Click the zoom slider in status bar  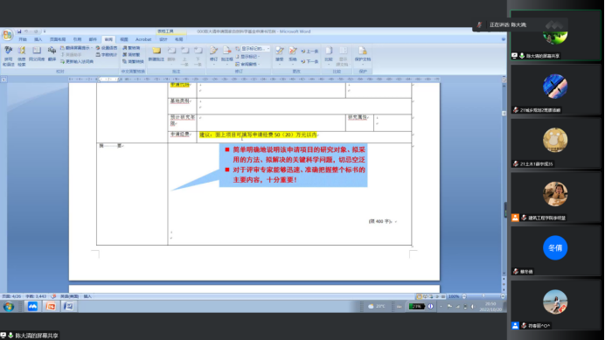coord(483,296)
